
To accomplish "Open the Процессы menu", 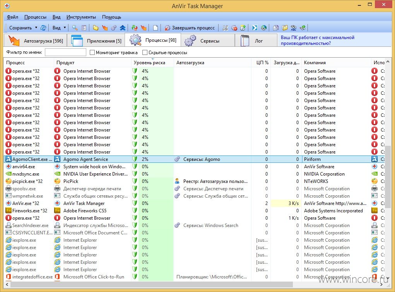I will pos(35,17).
